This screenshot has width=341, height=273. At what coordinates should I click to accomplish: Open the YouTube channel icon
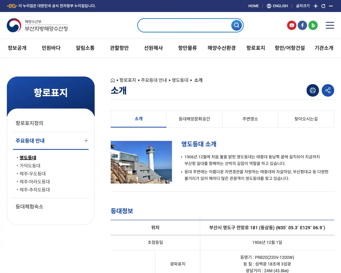click(292, 25)
